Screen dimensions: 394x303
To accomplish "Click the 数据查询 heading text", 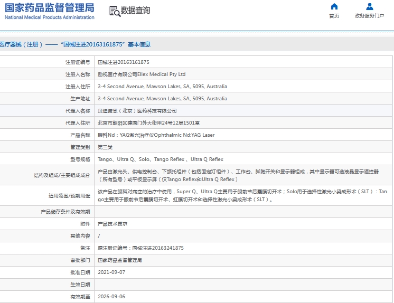I will pos(135,11).
